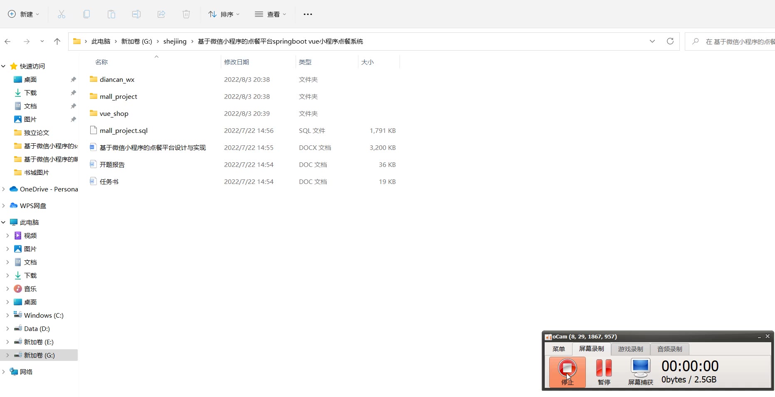Viewport: 775px width, 397px height.
Task: Click the Delete trash can icon
Action: pos(186,14)
